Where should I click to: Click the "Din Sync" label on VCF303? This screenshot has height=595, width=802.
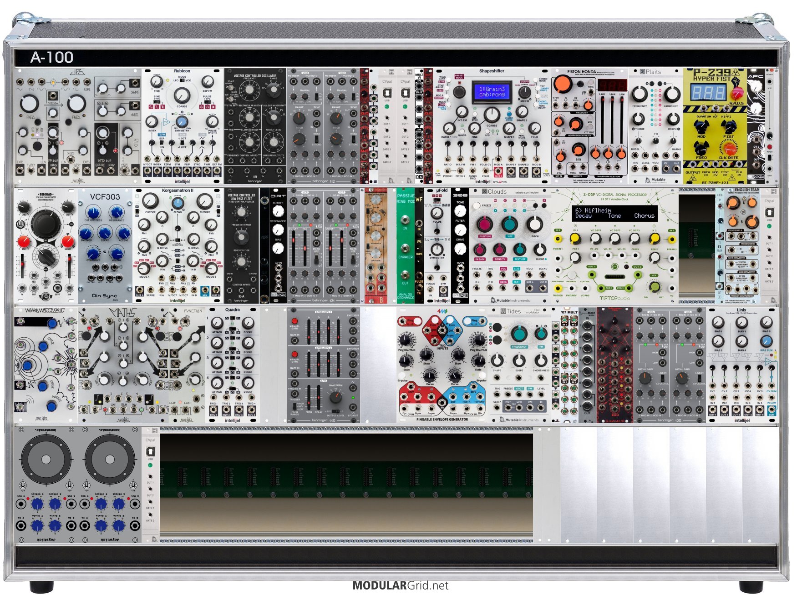[x=104, y=295]
